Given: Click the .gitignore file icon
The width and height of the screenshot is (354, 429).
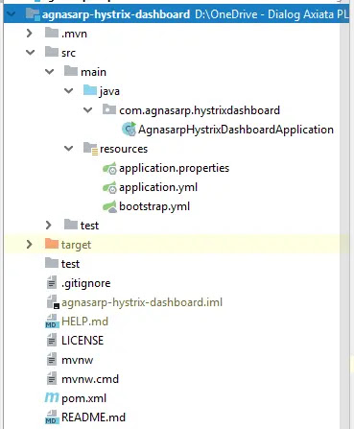Looking at the screenshot, I should (x=52, y=283).
